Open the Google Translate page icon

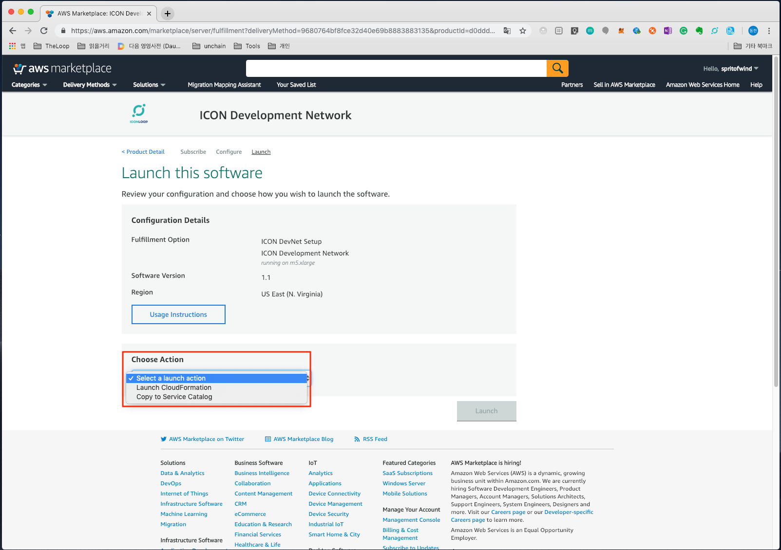pos(507,31)
